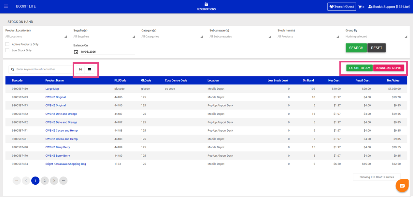Image resolution: width=413 pixels, height=197 pixels.
Task: Open the All Categories dropdown
Action: pos(172,37)
